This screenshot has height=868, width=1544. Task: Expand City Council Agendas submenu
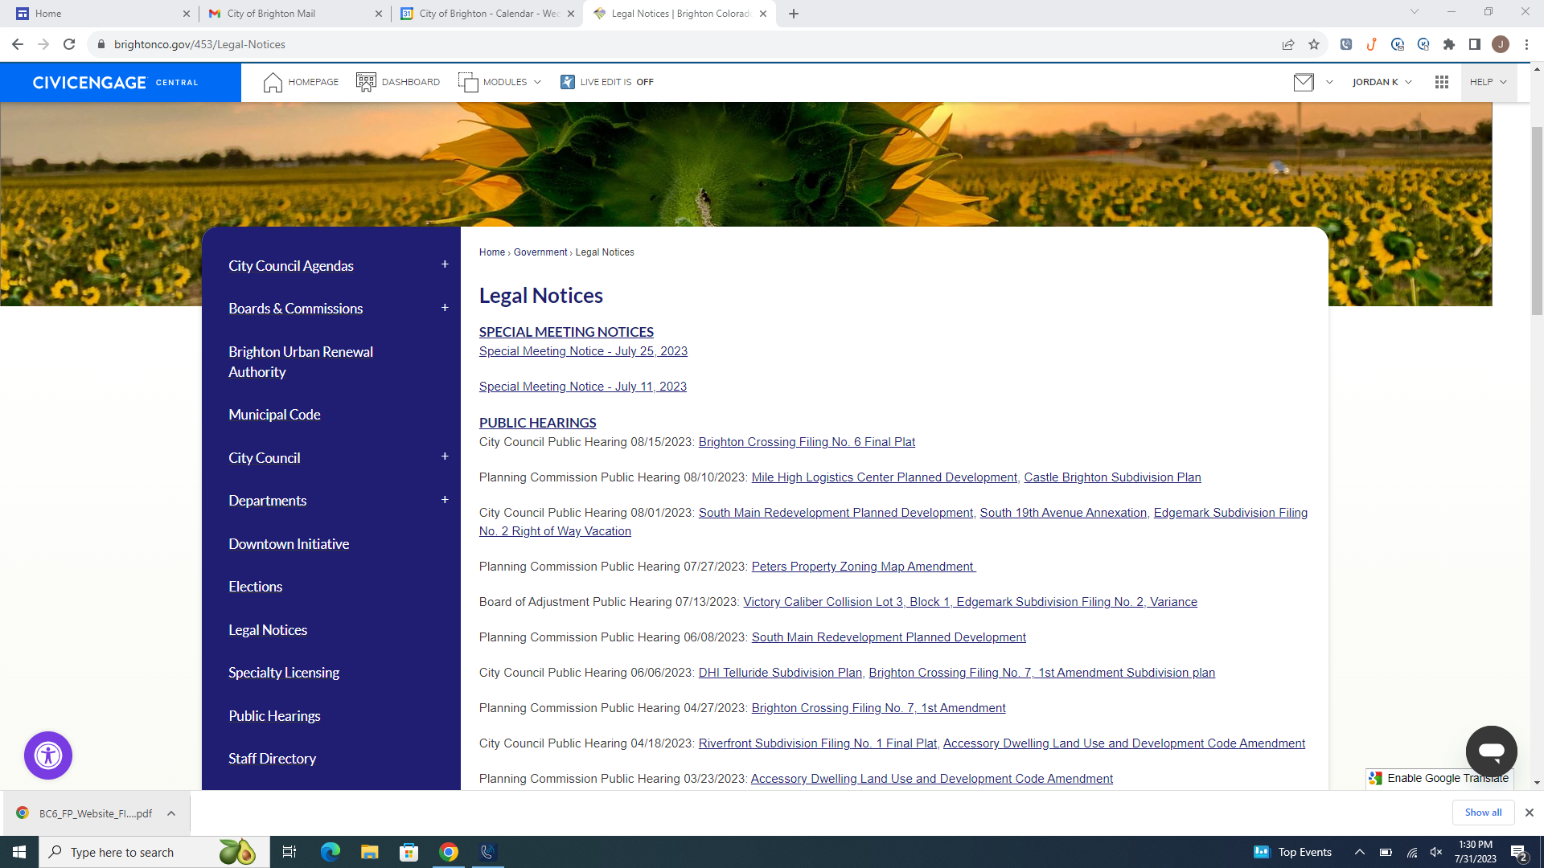click(x=445, y=264)
